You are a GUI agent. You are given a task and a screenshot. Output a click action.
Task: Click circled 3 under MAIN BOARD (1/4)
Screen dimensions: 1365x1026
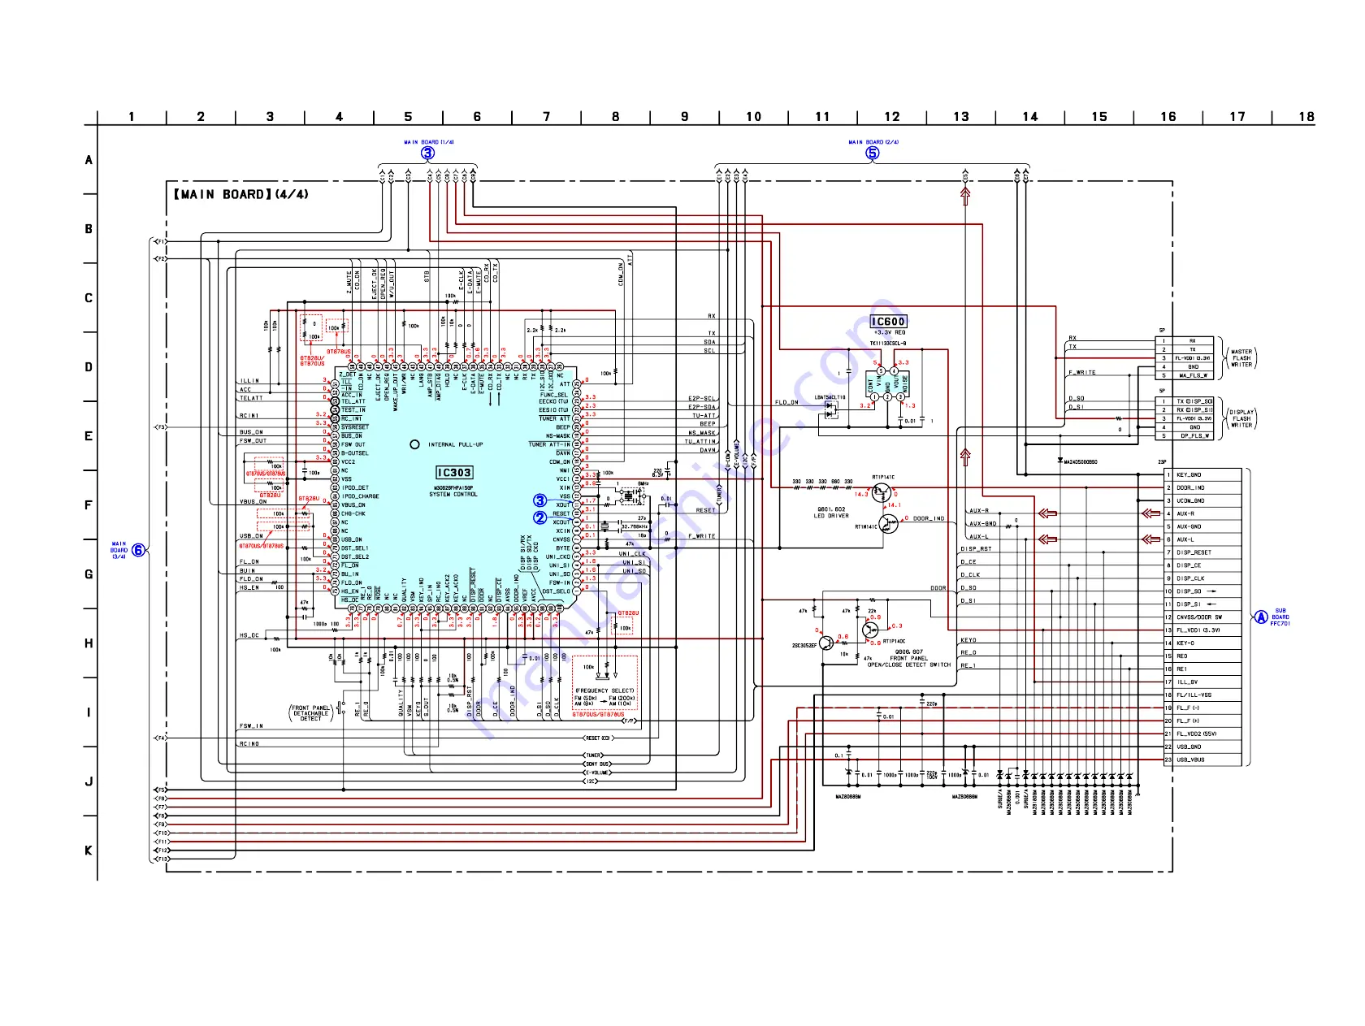pos(427,153)
